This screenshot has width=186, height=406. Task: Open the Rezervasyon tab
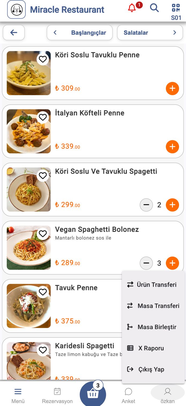coord(57,395)
